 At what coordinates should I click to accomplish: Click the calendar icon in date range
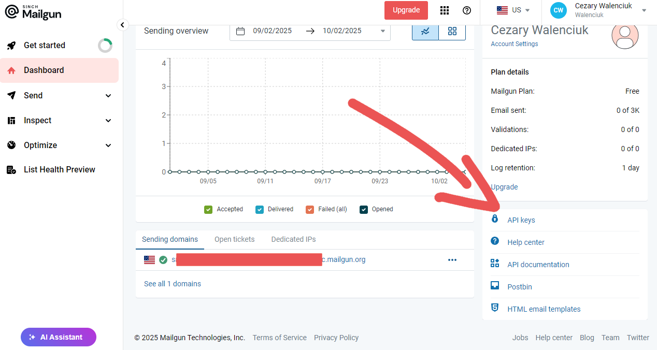click(x=240, y=31)
